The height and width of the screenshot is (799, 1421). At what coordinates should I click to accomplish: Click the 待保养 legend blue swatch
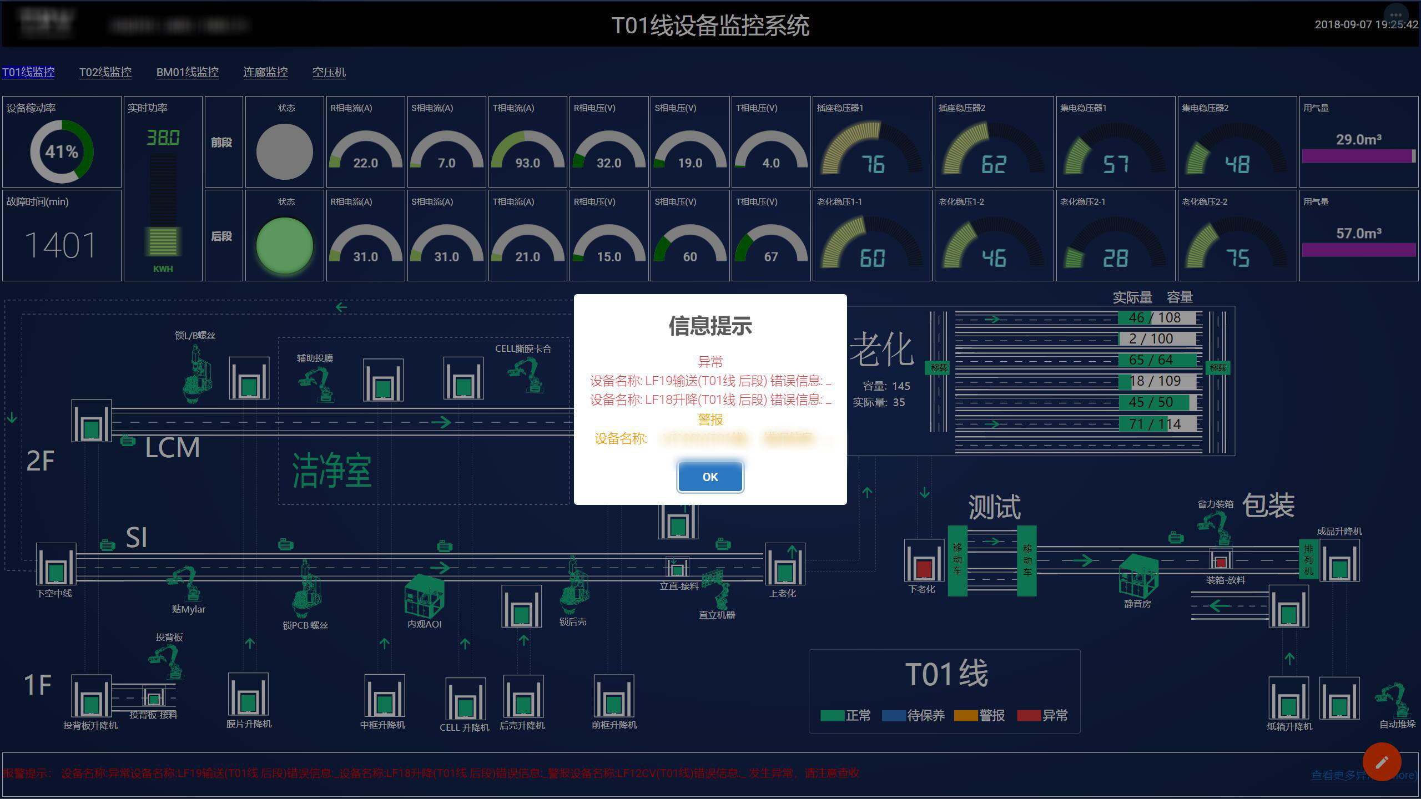894,716
